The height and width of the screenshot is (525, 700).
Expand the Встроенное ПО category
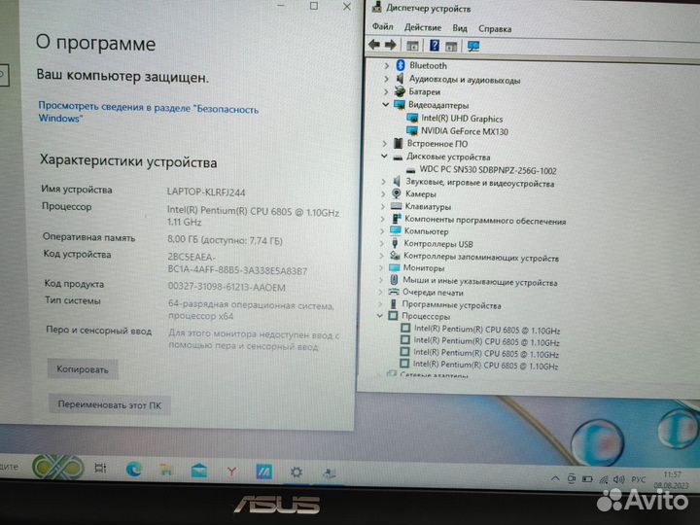click(x=385, y=144)
